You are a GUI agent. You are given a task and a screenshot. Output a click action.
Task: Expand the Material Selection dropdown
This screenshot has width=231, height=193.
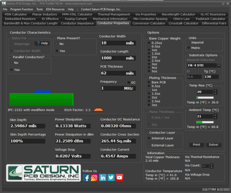(x=219, y=66)
